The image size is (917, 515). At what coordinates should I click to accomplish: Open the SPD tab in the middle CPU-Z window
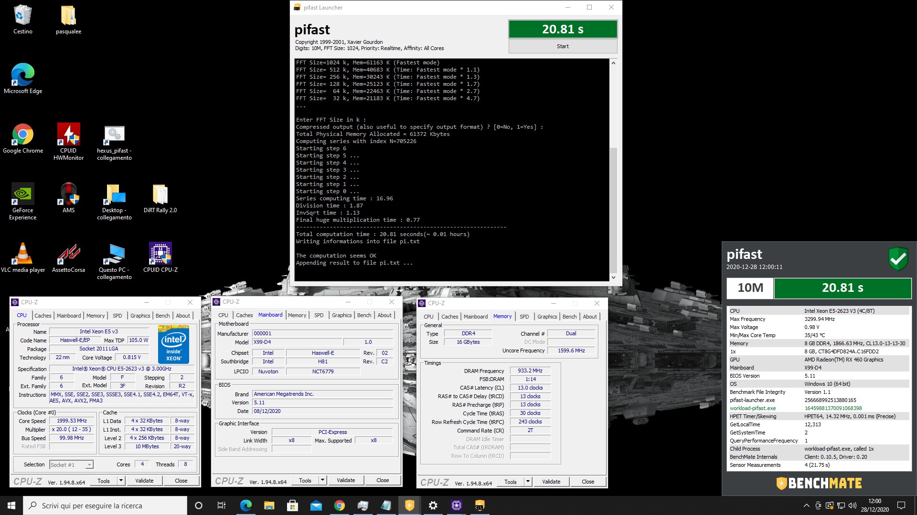point(319,315)
